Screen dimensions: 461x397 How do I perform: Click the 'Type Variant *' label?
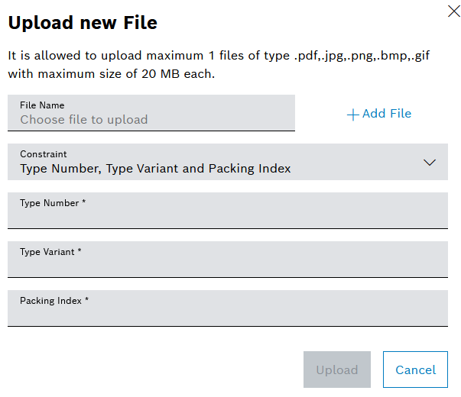click(50, 252)
